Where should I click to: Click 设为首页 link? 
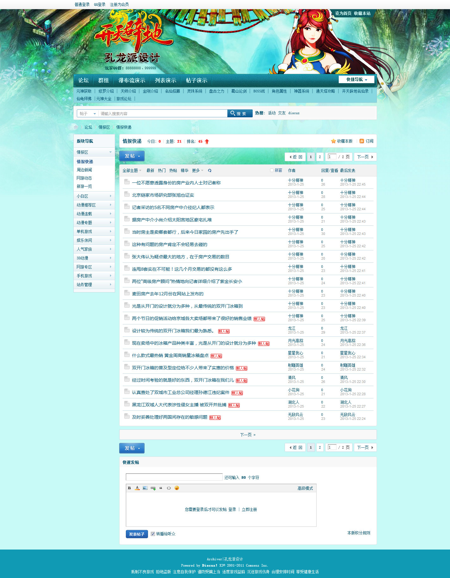[343, 13]
